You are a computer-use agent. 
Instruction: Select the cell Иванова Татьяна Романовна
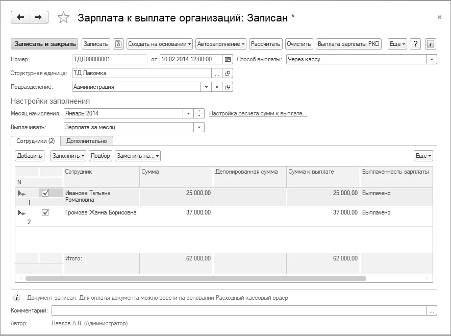(101, 197)
